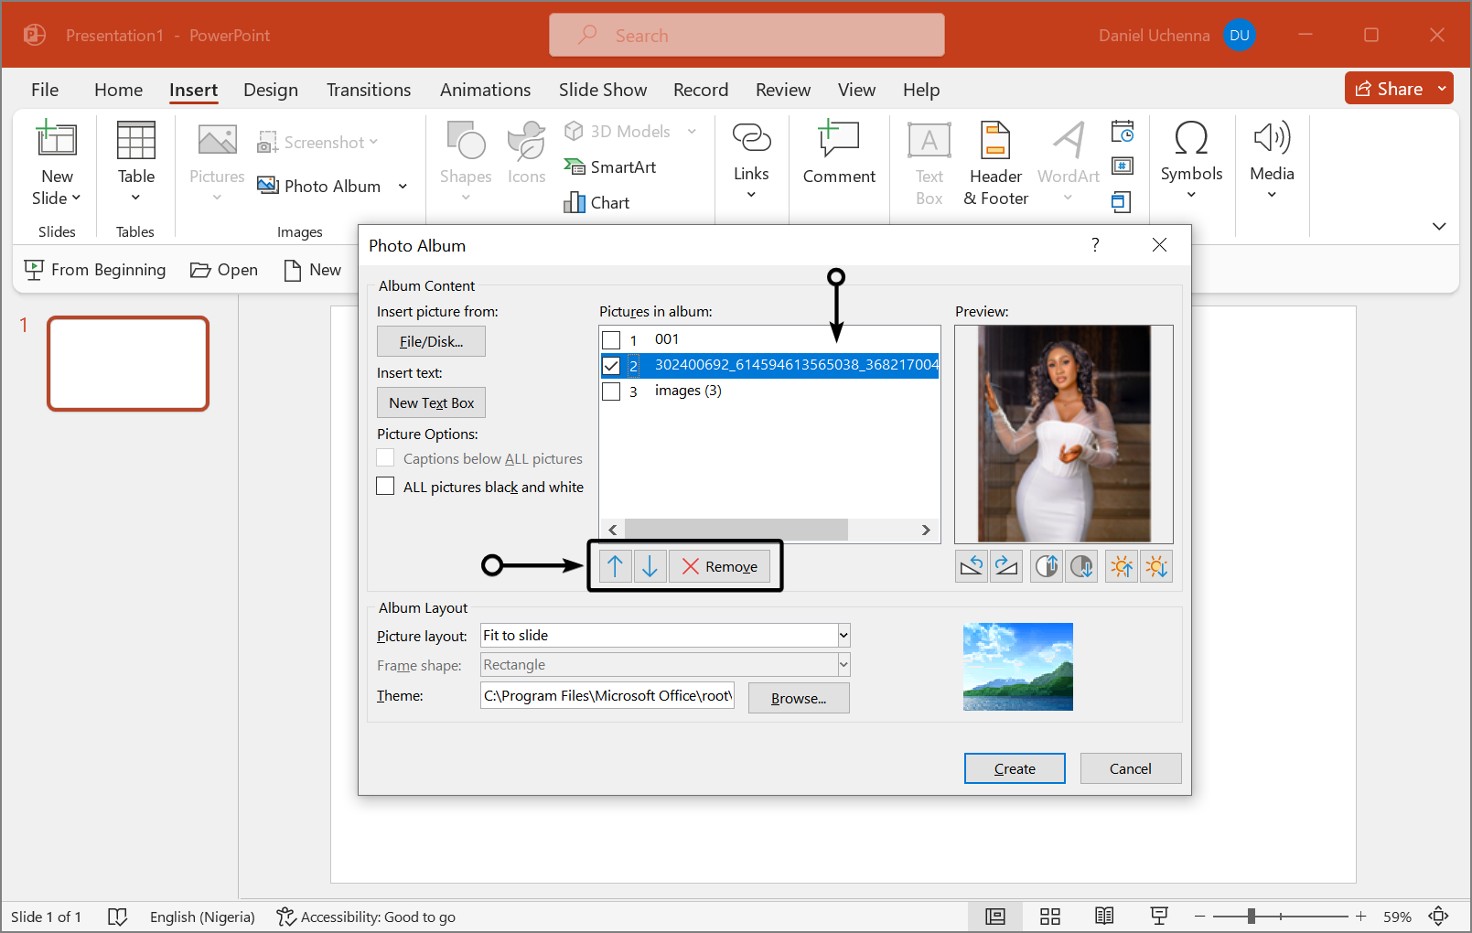Increase the picture contrast
Image resolution: width=1472 pixels, height=933 pixels.
coord(1047,566)
